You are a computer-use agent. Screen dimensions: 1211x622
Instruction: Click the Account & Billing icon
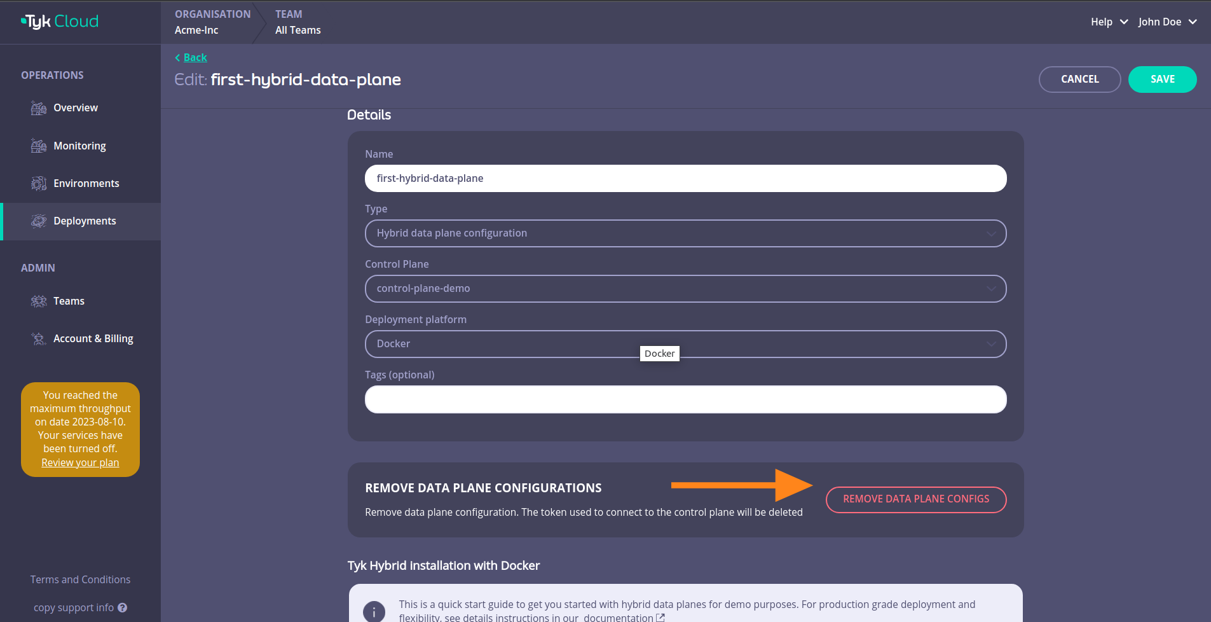pyautogui.click(x=38, y=338)
